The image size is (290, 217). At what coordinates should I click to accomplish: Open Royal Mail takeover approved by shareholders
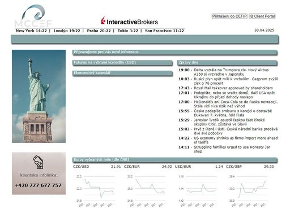coord(233,88)
